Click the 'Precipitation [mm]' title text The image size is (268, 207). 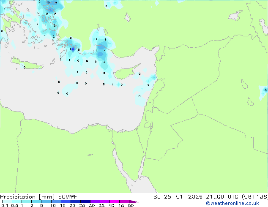coord(27,197)
